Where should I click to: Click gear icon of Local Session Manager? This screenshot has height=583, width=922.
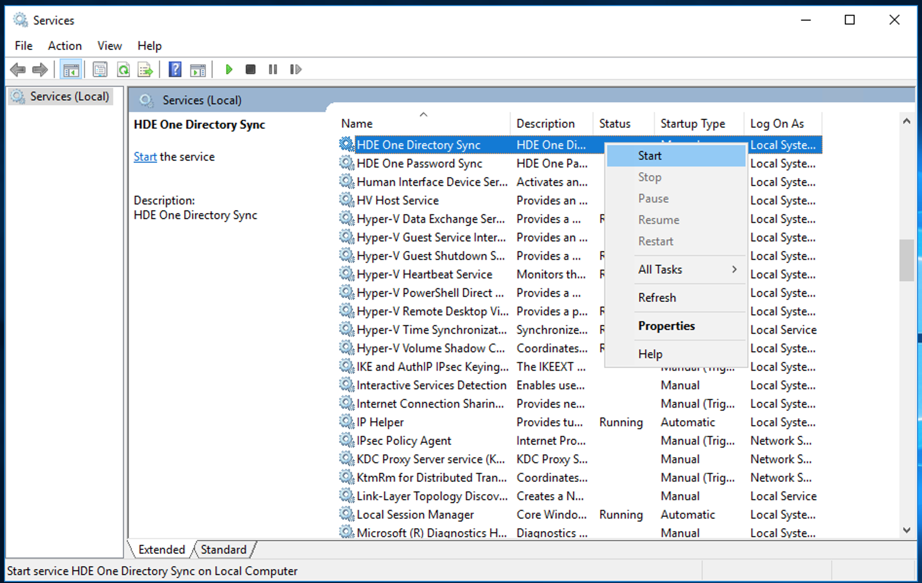tap(346, 514)
